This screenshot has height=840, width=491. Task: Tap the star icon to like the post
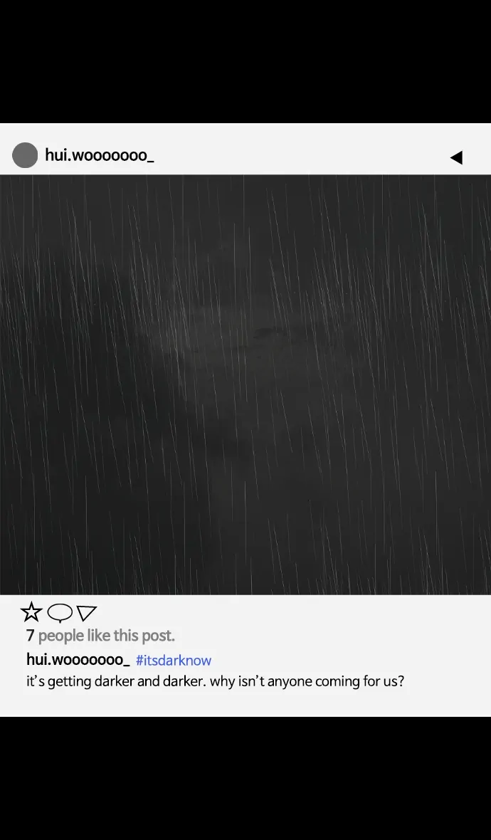31,611
